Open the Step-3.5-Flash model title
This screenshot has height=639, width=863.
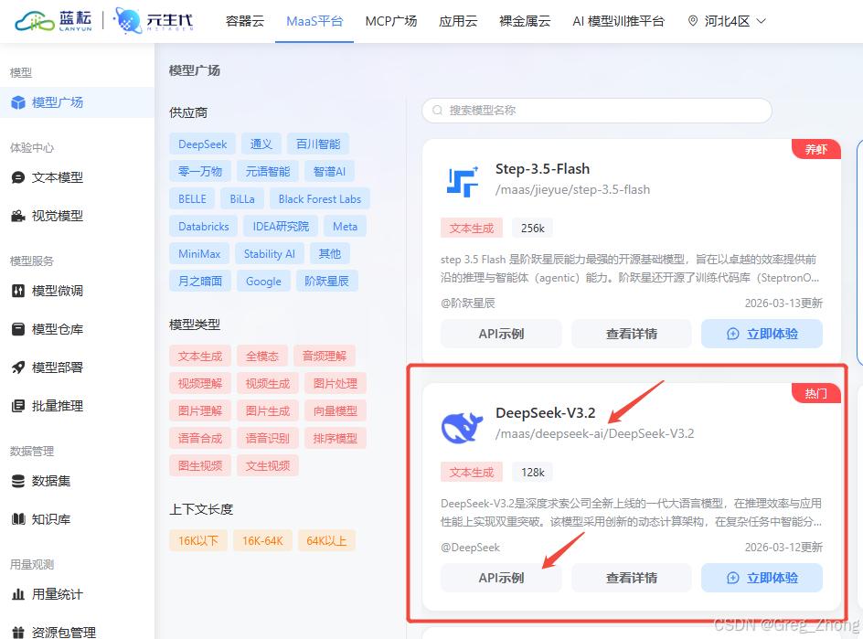tap(543, 168)
